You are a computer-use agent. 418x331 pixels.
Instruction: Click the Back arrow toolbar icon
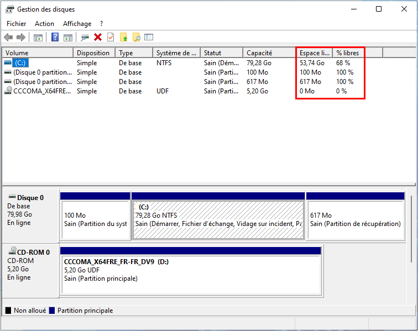click(8, 38)
